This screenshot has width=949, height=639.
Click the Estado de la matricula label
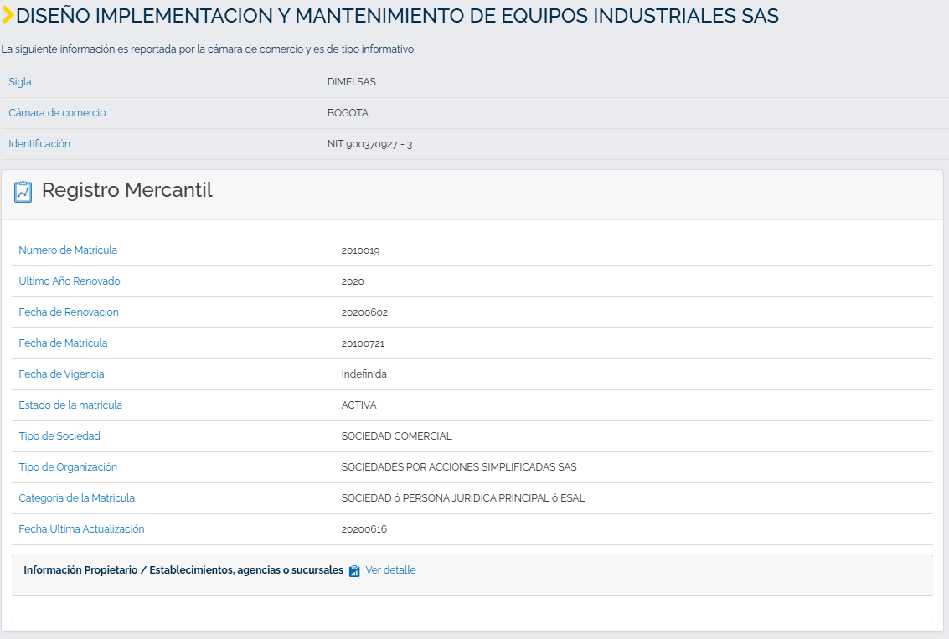pos(70,405)
